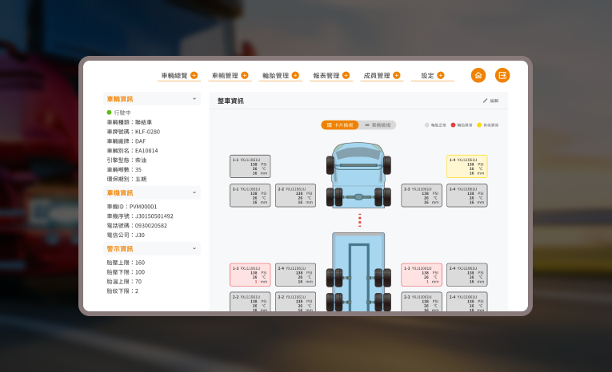The height and width of the screenshot is (372, 612).
Task: Collapse the 車機資訊 section
Action: coord(194,192)
